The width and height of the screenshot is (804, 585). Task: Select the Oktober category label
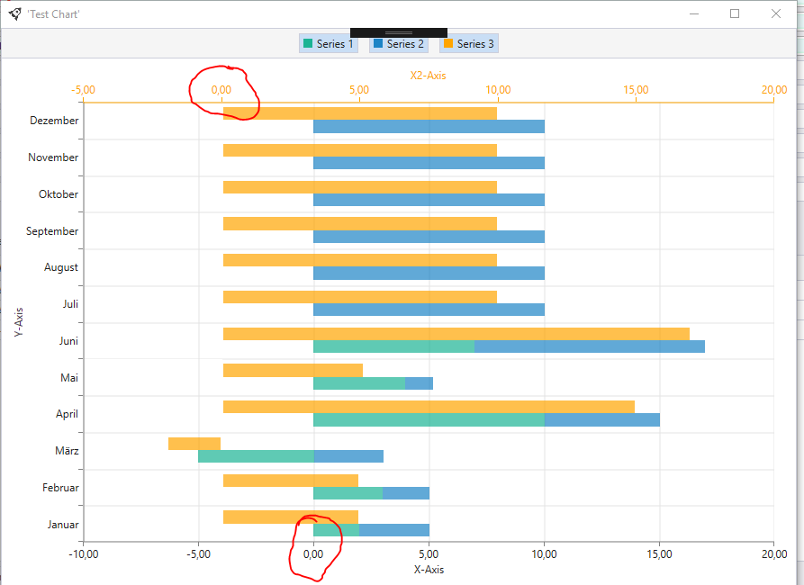coord(59,194)
